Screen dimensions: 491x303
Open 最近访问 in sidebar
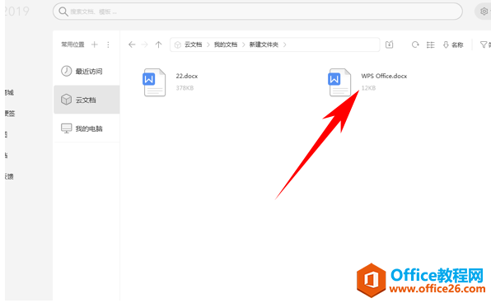[87, 72]
